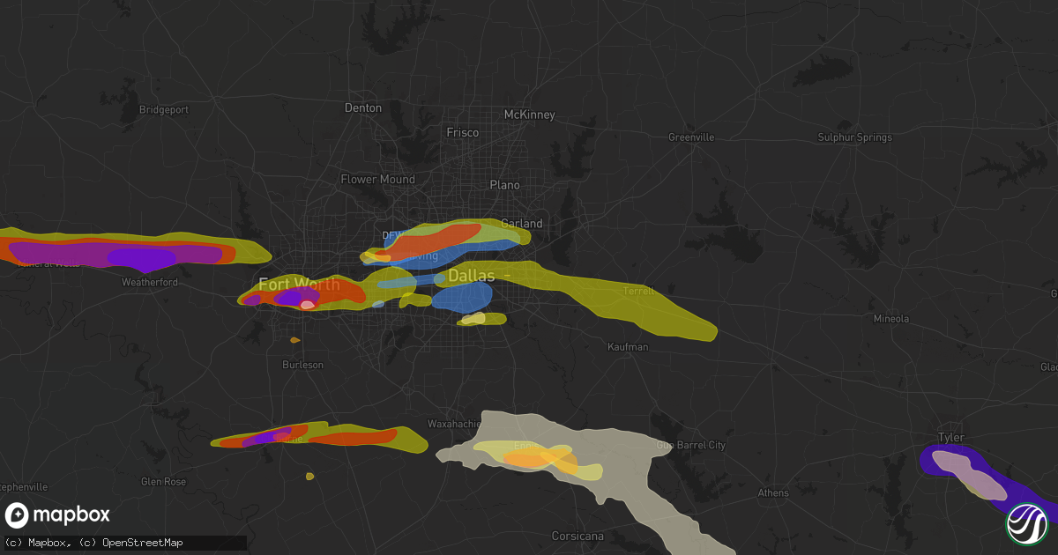Viewport: 1058px width, 555px height.
Task: Click the Terrell label
Action: [639, 291]
